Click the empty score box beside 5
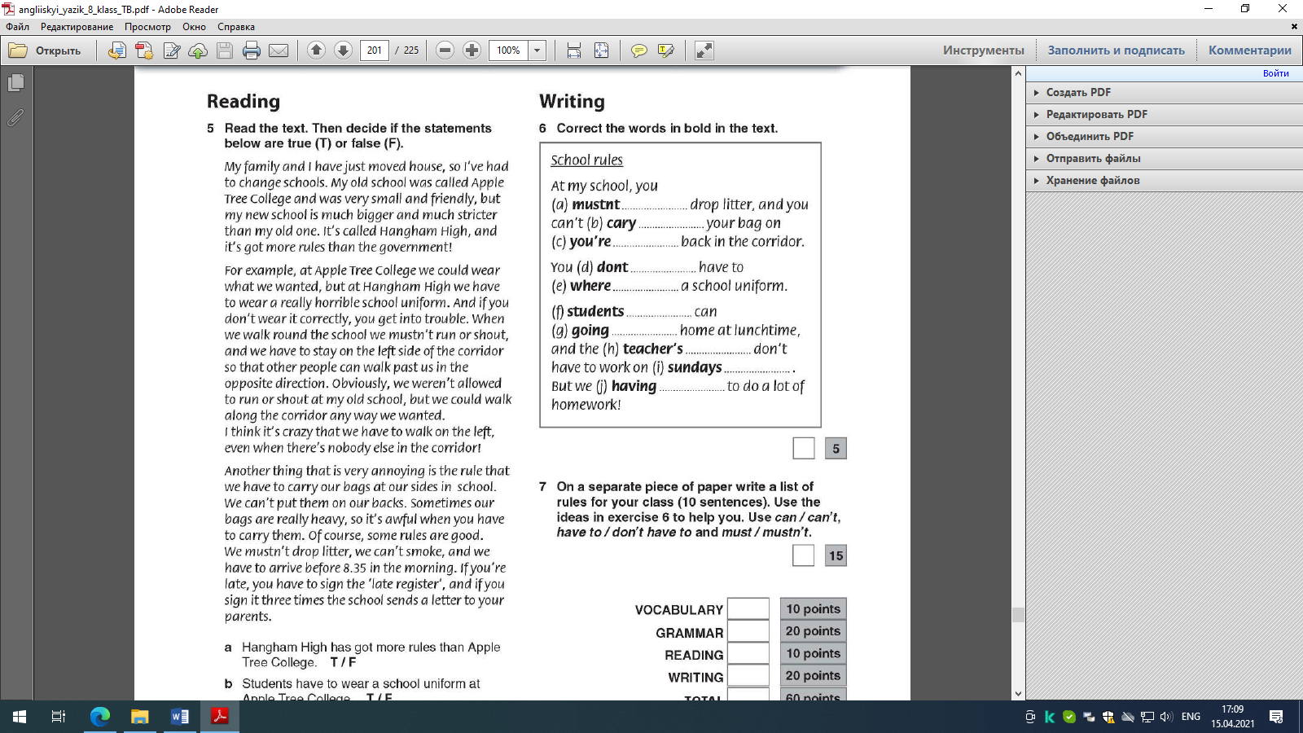The height and width of the screenshot is (733, 1303). pos(803,448)
